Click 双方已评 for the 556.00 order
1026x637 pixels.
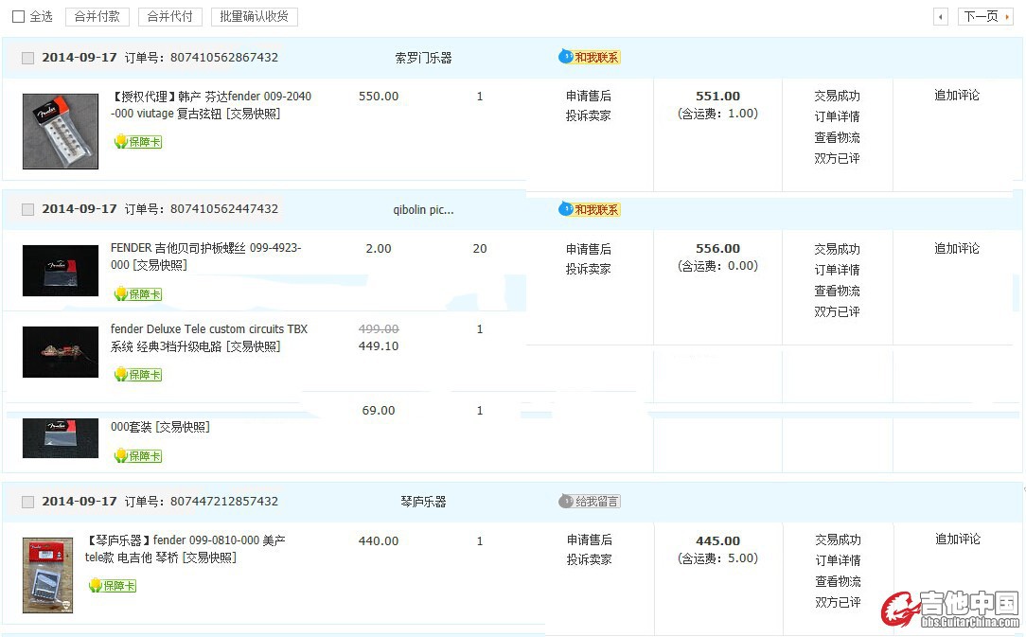click(837, 311)
